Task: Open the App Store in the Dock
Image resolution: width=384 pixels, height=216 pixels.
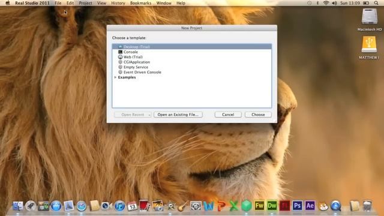Action: (56, 206)
